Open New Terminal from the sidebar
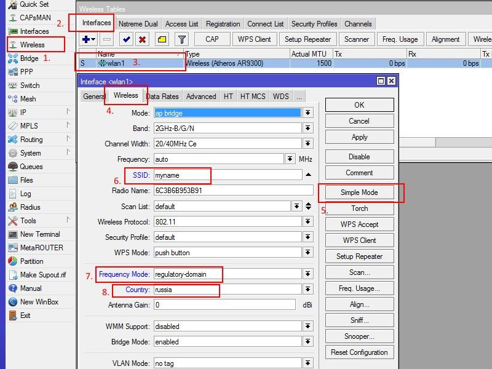Screen dimensions: 492x369 click(x=40, y=234)
